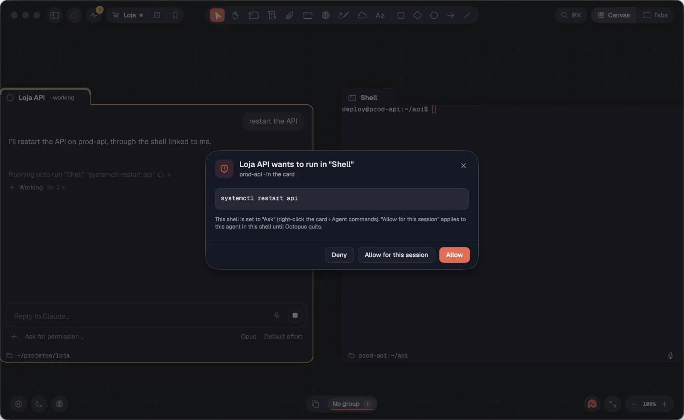The width and height of the screenshot is (684, 420).
Task: Select the pointer cursor tool
Action: click(x=217, y=15)
